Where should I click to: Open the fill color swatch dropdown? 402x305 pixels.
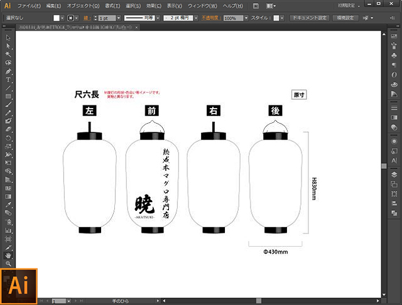point(62,18)
